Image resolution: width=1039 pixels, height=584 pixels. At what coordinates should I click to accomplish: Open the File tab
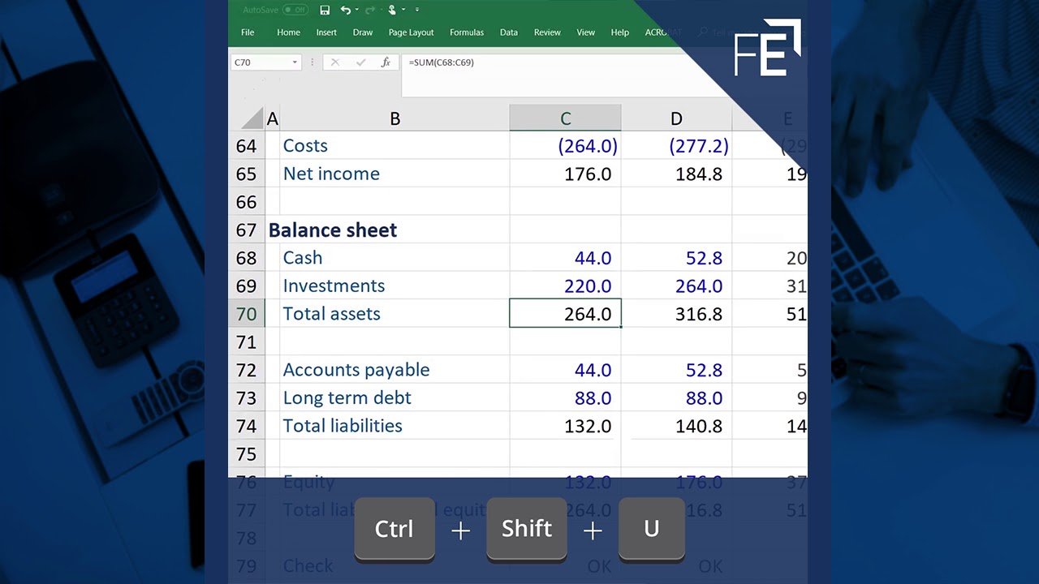248,32
